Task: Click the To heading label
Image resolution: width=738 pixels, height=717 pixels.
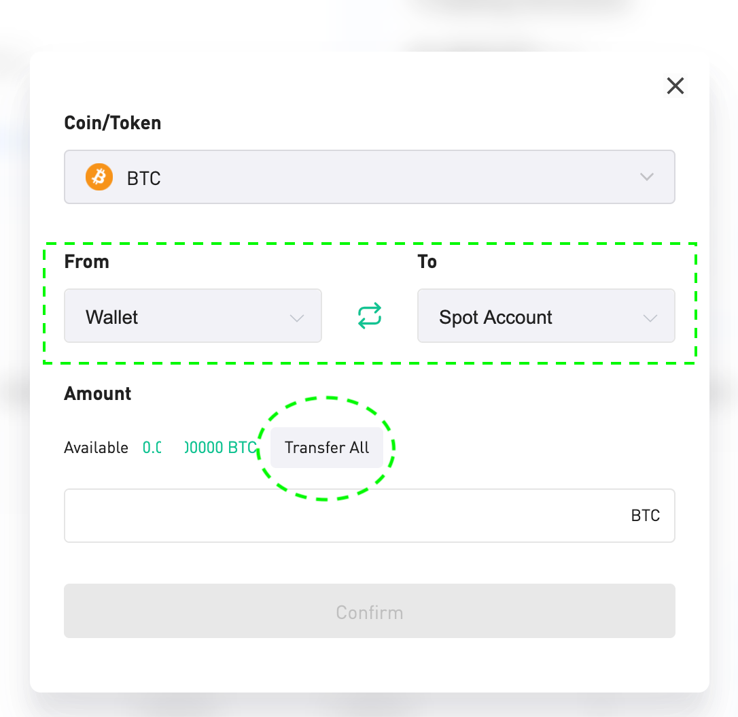Action: click(x=427, y=261)
